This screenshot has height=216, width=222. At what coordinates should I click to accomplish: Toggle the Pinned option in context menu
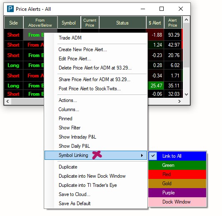pos(96,119)
